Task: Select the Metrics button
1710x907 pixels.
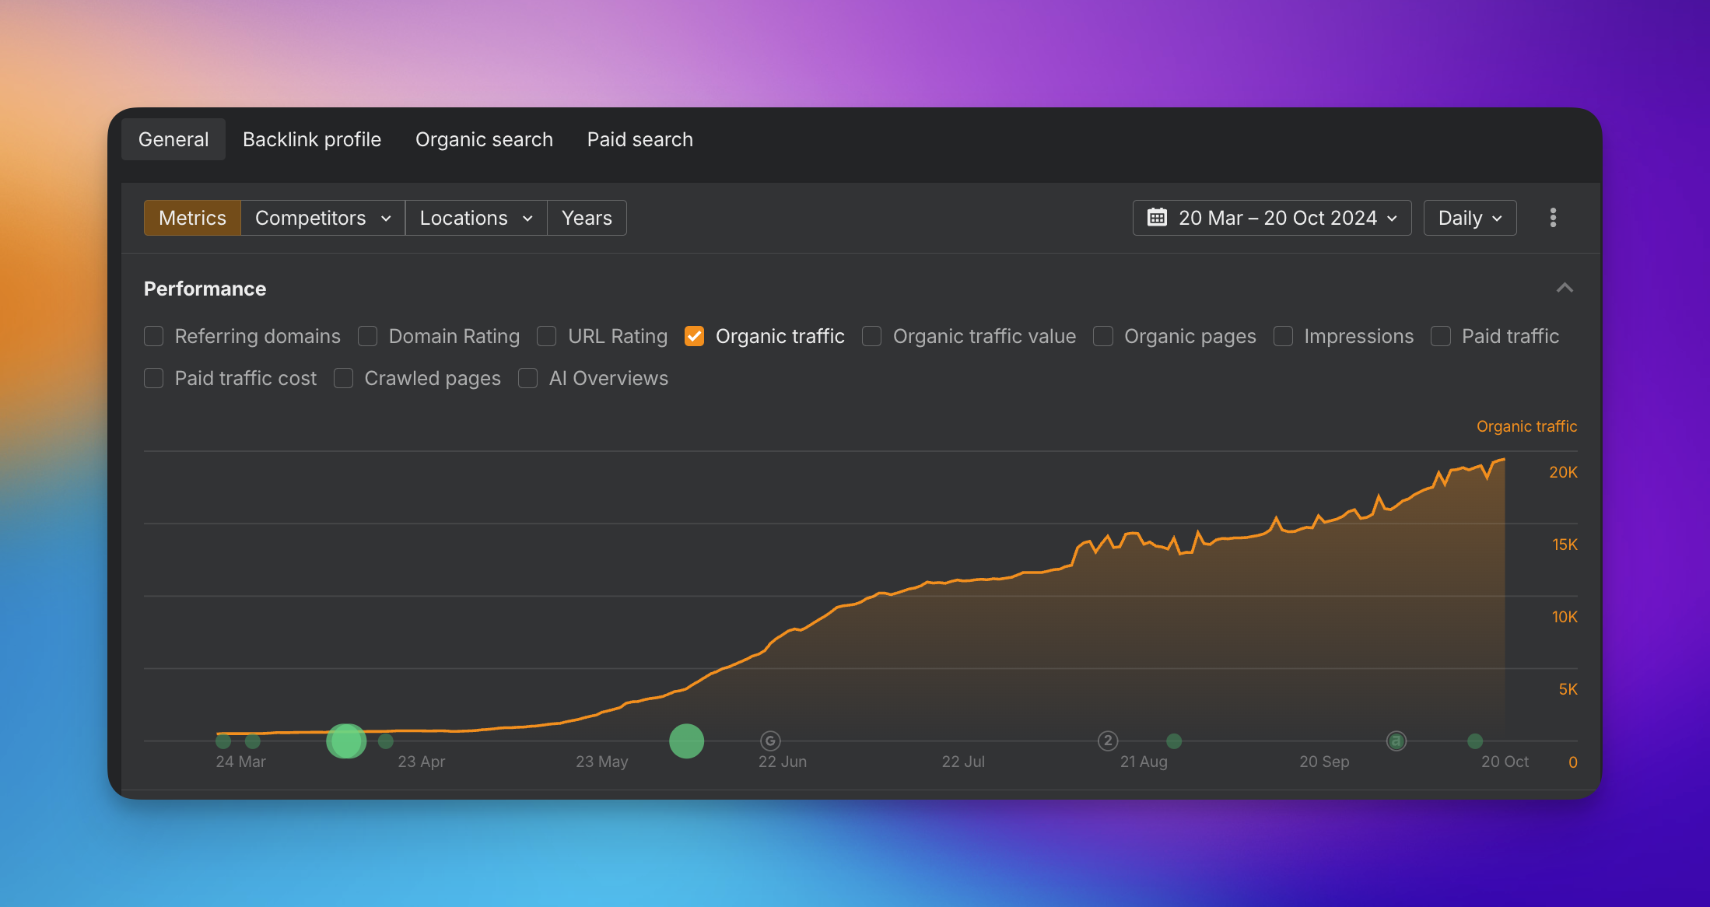Action: 192,218
